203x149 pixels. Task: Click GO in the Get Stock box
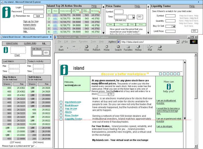(x=46, y=53)
